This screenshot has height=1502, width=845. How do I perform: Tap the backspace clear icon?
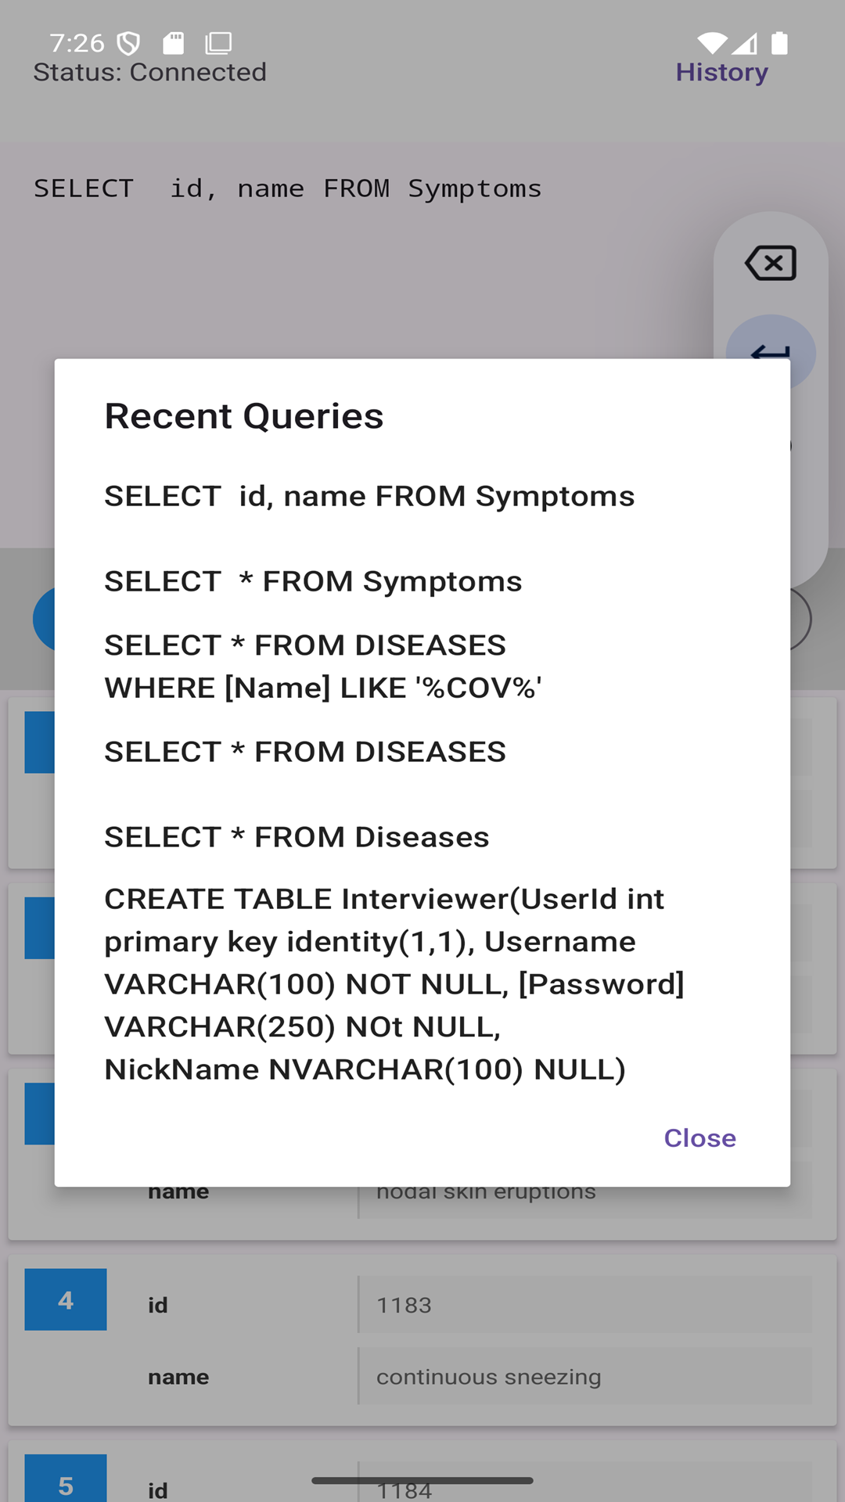pos(771,263)
